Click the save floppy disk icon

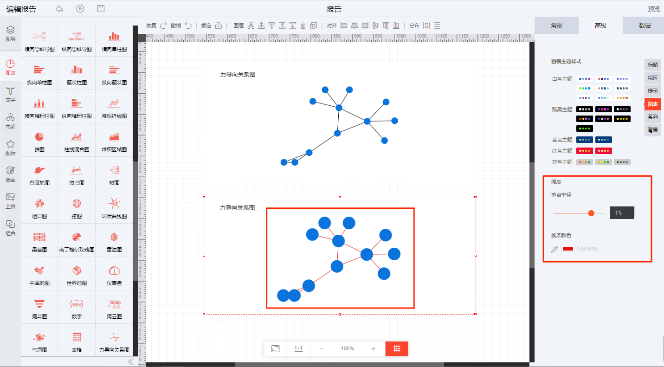(x=101, y=9)
